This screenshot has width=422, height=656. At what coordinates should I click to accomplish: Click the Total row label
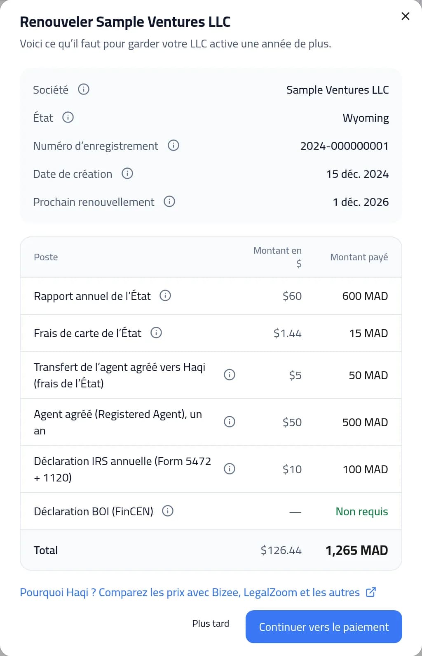46,550
